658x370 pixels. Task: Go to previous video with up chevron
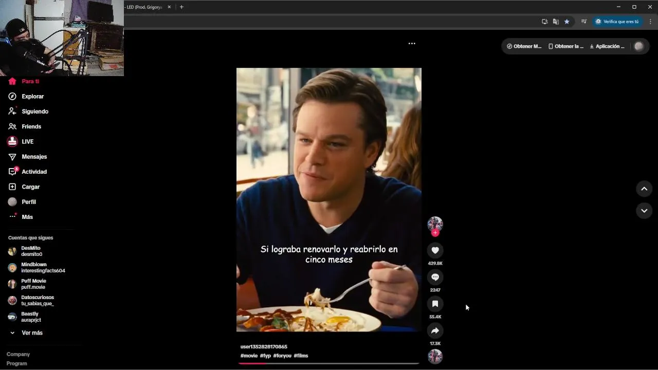pyautogui.click(x=644, y=189)
